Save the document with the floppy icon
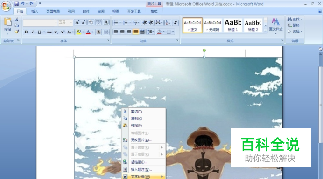Viewport: 323px width, 179px height. click(x=16, y=4)
